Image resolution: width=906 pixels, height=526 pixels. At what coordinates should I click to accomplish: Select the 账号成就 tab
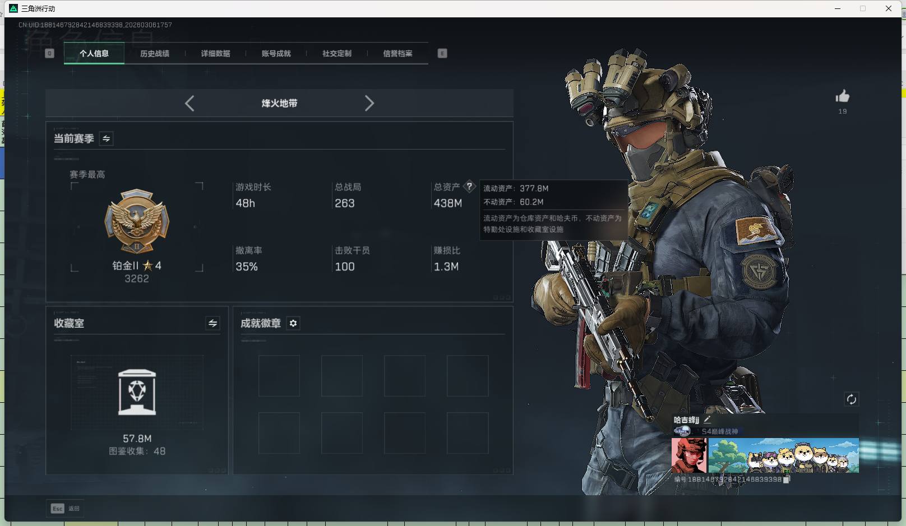coord(276,53)
